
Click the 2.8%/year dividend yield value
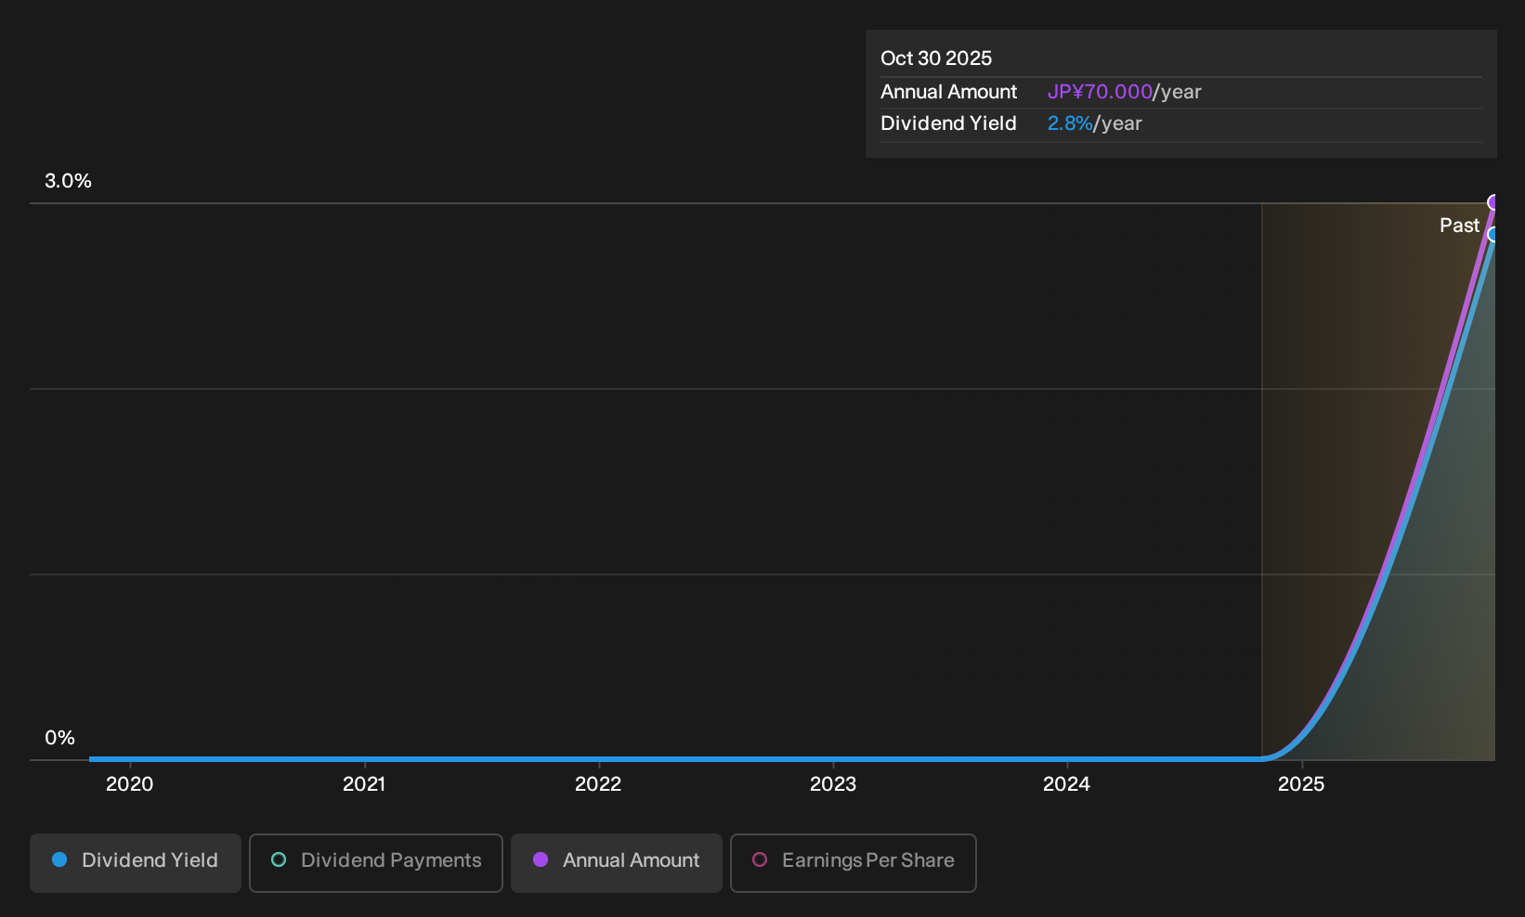[1095, 123]
